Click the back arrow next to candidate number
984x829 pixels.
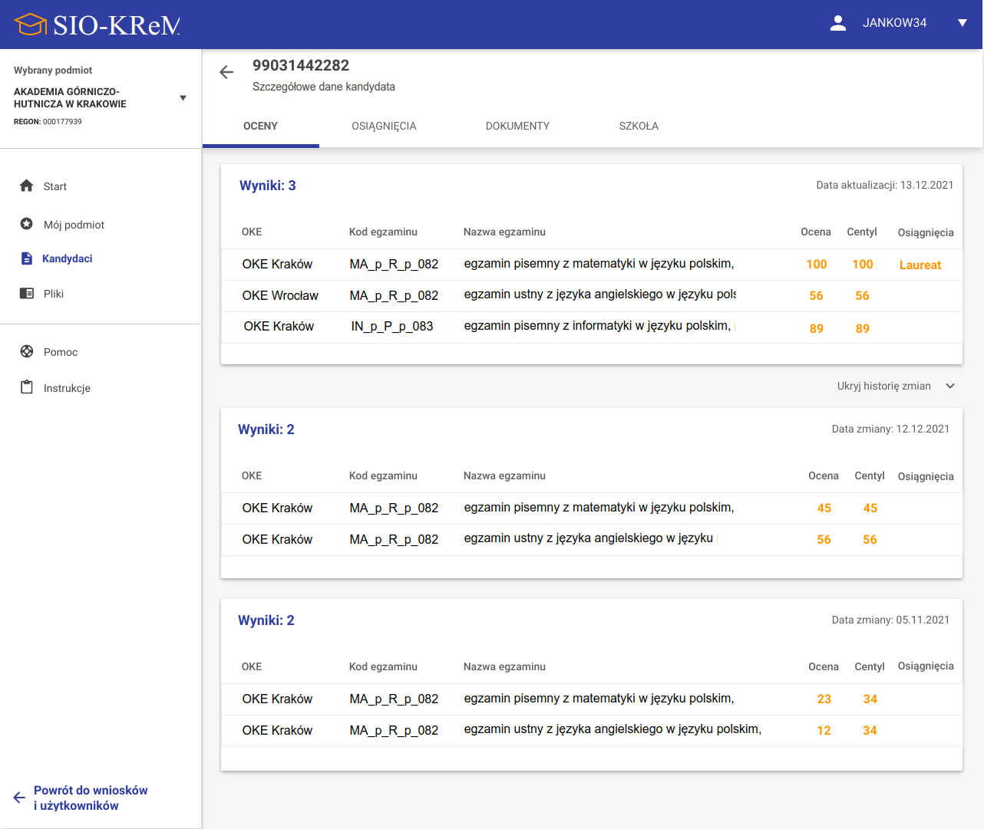226,72
